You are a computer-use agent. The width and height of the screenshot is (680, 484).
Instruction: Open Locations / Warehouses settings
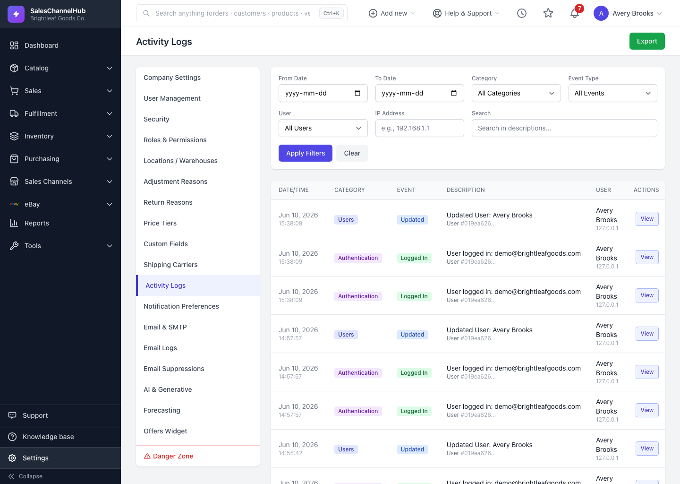pos(198,161)
